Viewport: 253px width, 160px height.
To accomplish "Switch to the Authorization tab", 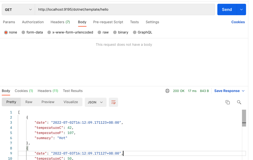I will [x=33, y=22].
